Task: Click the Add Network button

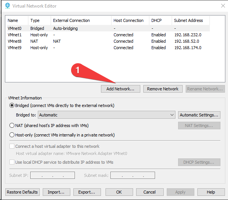Action: [x=121, y=89]
